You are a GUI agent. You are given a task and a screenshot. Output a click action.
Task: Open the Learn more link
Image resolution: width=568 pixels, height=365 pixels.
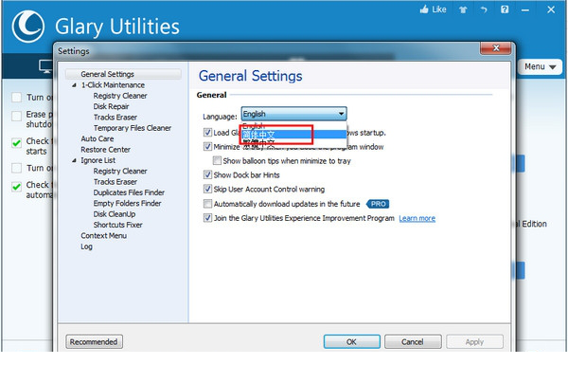click(417, 218)
